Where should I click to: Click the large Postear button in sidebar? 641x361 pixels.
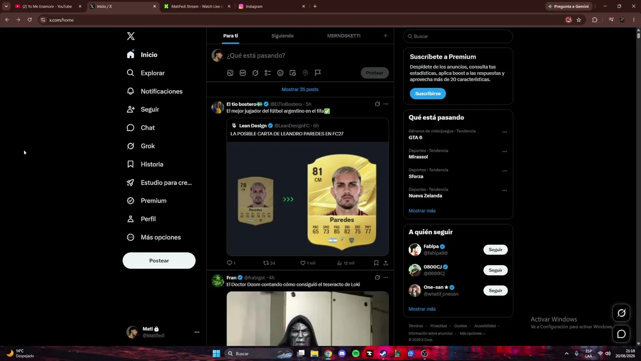(x=159, y=261)
